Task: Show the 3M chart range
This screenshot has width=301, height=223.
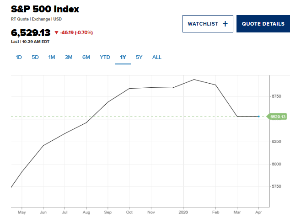Action: (69, 57)
